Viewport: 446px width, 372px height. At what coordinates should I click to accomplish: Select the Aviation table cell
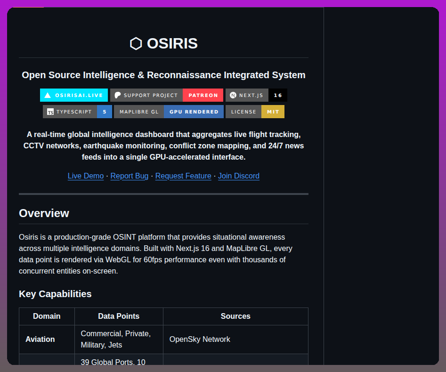tap(47, 340)
